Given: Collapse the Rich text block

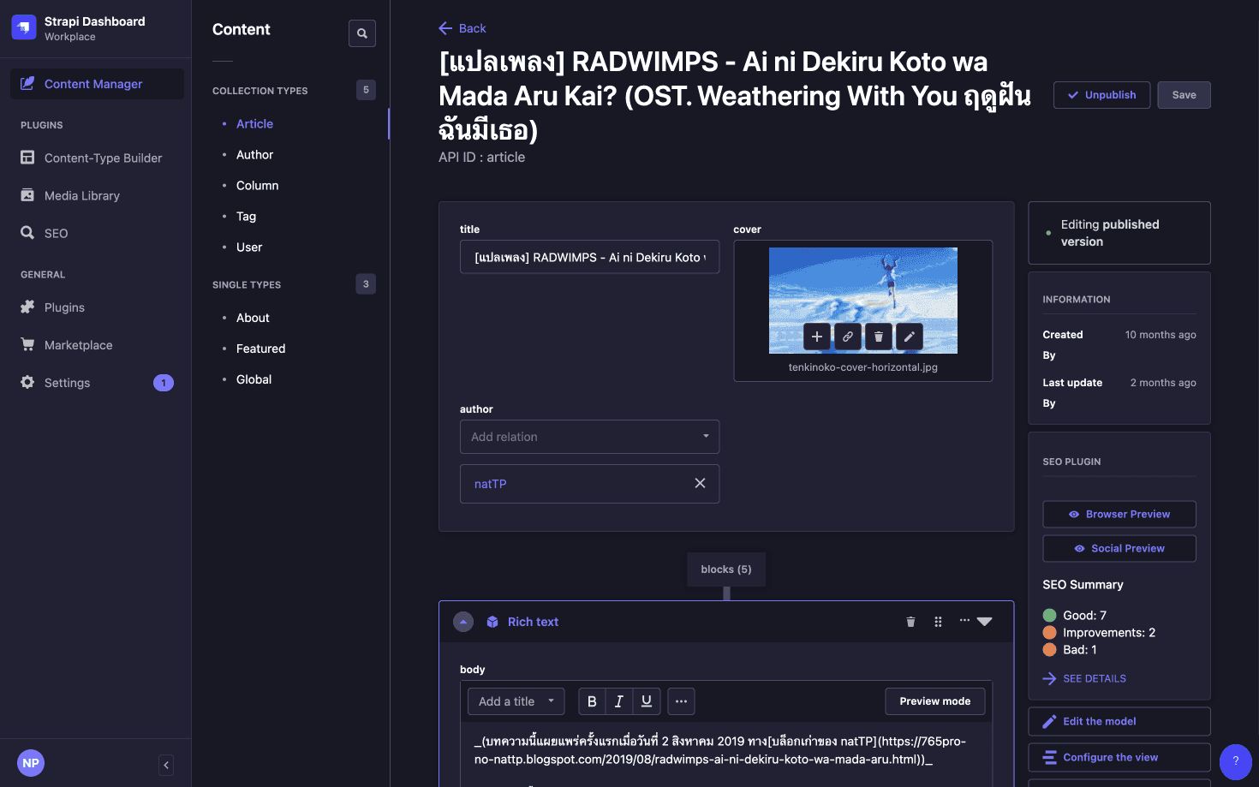Looking at the screenshot, I should point(463,622).
